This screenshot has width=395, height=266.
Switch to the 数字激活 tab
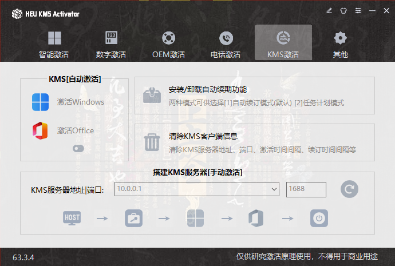pos(111,44)
